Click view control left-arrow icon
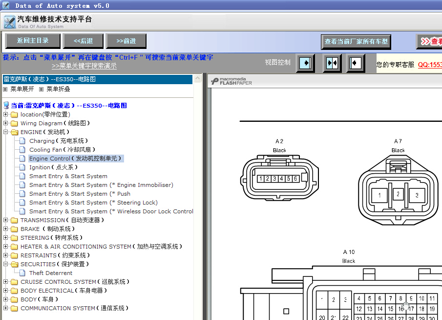The image size is (442, 320). point(356,63)
